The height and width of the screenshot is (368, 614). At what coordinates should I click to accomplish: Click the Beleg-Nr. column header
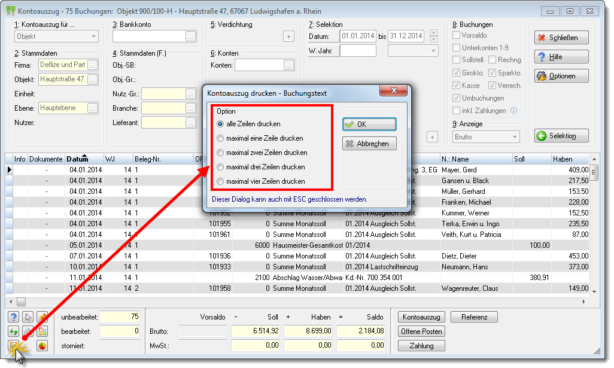[x=148, y=159]
